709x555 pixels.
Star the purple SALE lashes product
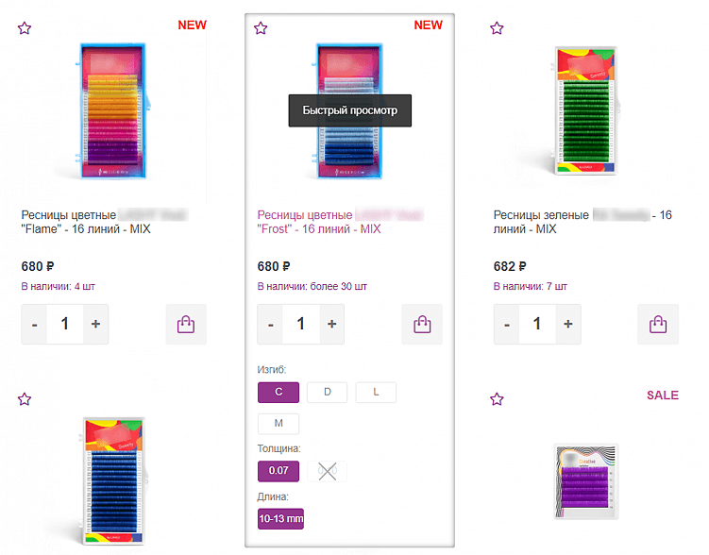coord(497,399)
